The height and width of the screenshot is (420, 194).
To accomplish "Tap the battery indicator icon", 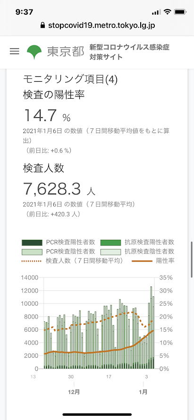I will coord(179,12).
